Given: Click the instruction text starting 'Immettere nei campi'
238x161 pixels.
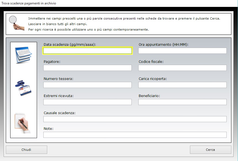Looking at the screenshot, I should [124, 18].
